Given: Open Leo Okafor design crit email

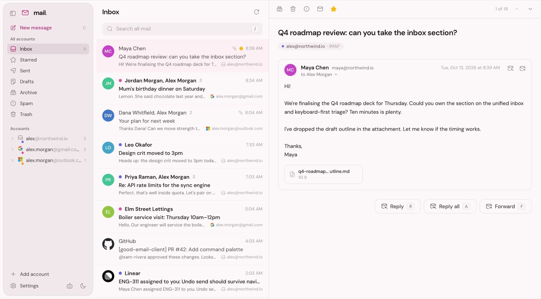Looking at the screenshot, I should point(182,153).
